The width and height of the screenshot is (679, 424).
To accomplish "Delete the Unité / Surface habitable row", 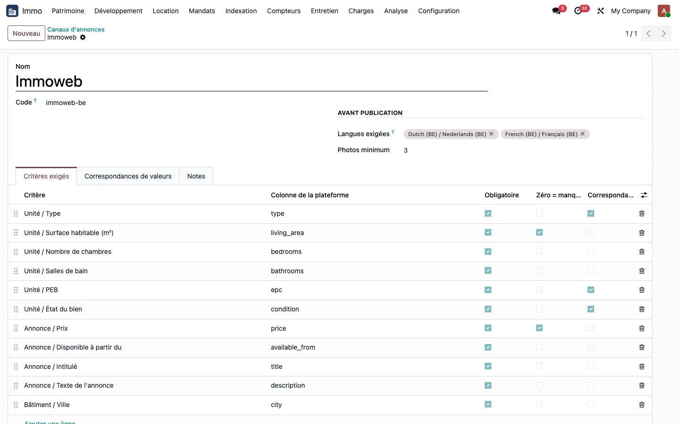I will (x=642, y=233).
